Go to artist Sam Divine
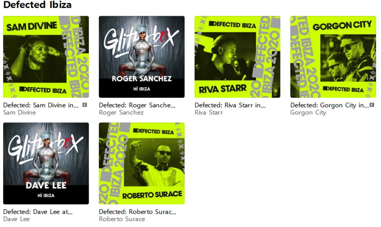The height and width of the screenshot is (227, 381). coord(19,113)
